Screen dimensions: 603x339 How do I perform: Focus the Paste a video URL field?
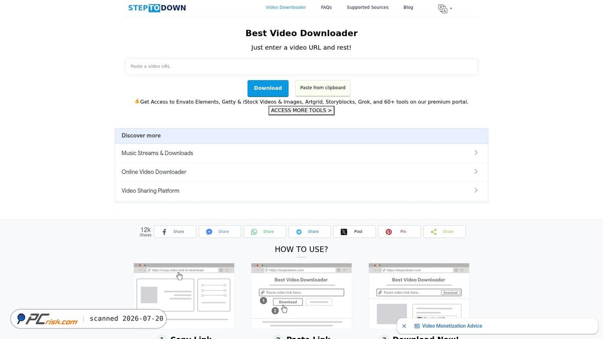(x=301, y=66)
